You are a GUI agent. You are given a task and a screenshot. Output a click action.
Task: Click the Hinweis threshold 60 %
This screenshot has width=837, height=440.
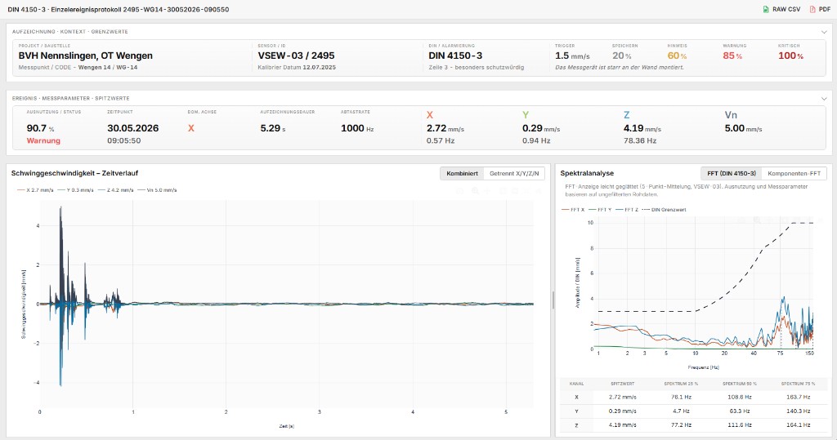pos(677,56)
